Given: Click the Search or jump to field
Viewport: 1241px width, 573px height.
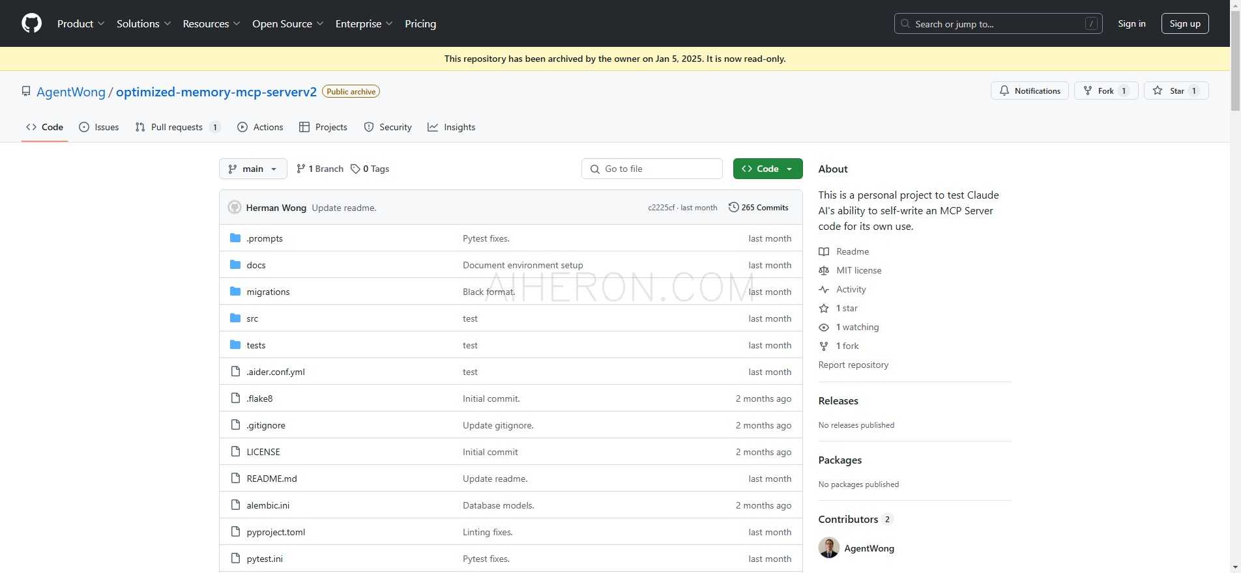Looking at the screenshot, I should coord(998,23).
